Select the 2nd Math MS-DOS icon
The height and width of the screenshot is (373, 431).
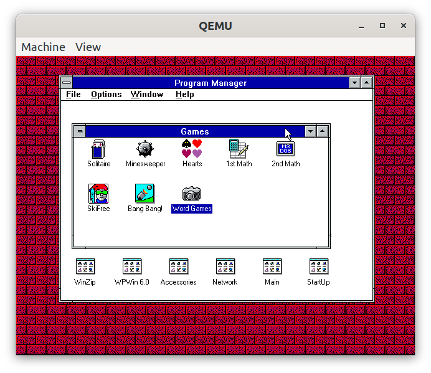click(285, 149)
